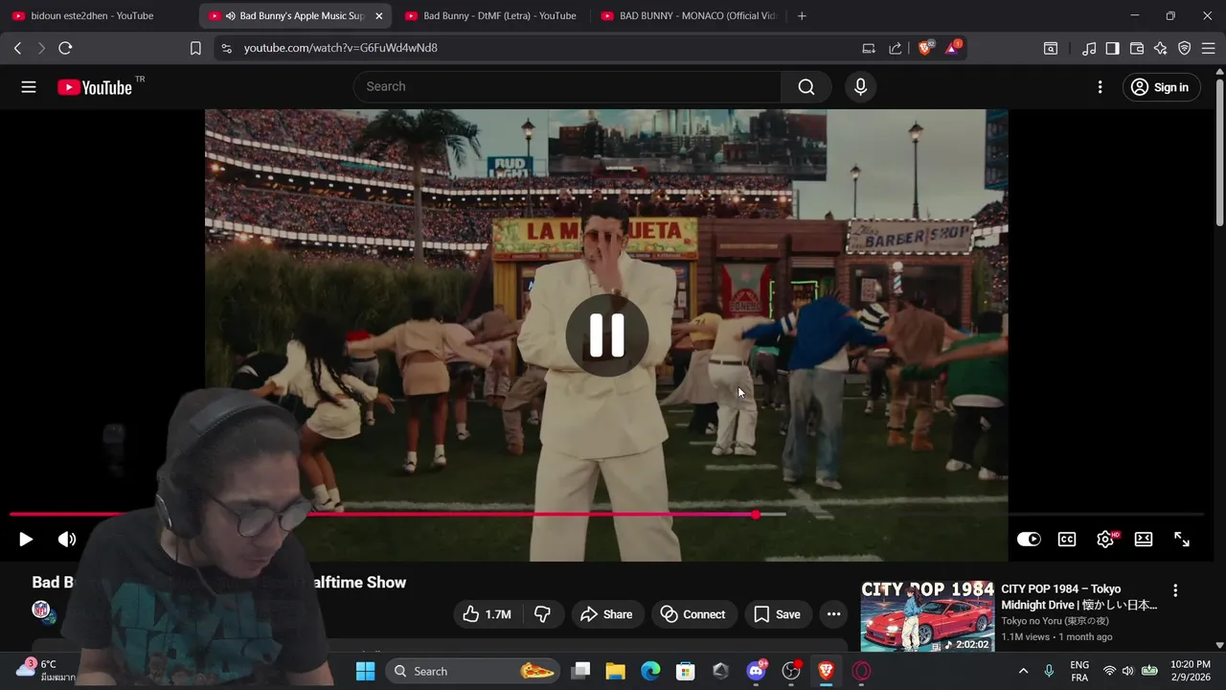Open Brave VPN shield icon
This screenshot has height=690, width=1226.
click(x=1185, y=48)
